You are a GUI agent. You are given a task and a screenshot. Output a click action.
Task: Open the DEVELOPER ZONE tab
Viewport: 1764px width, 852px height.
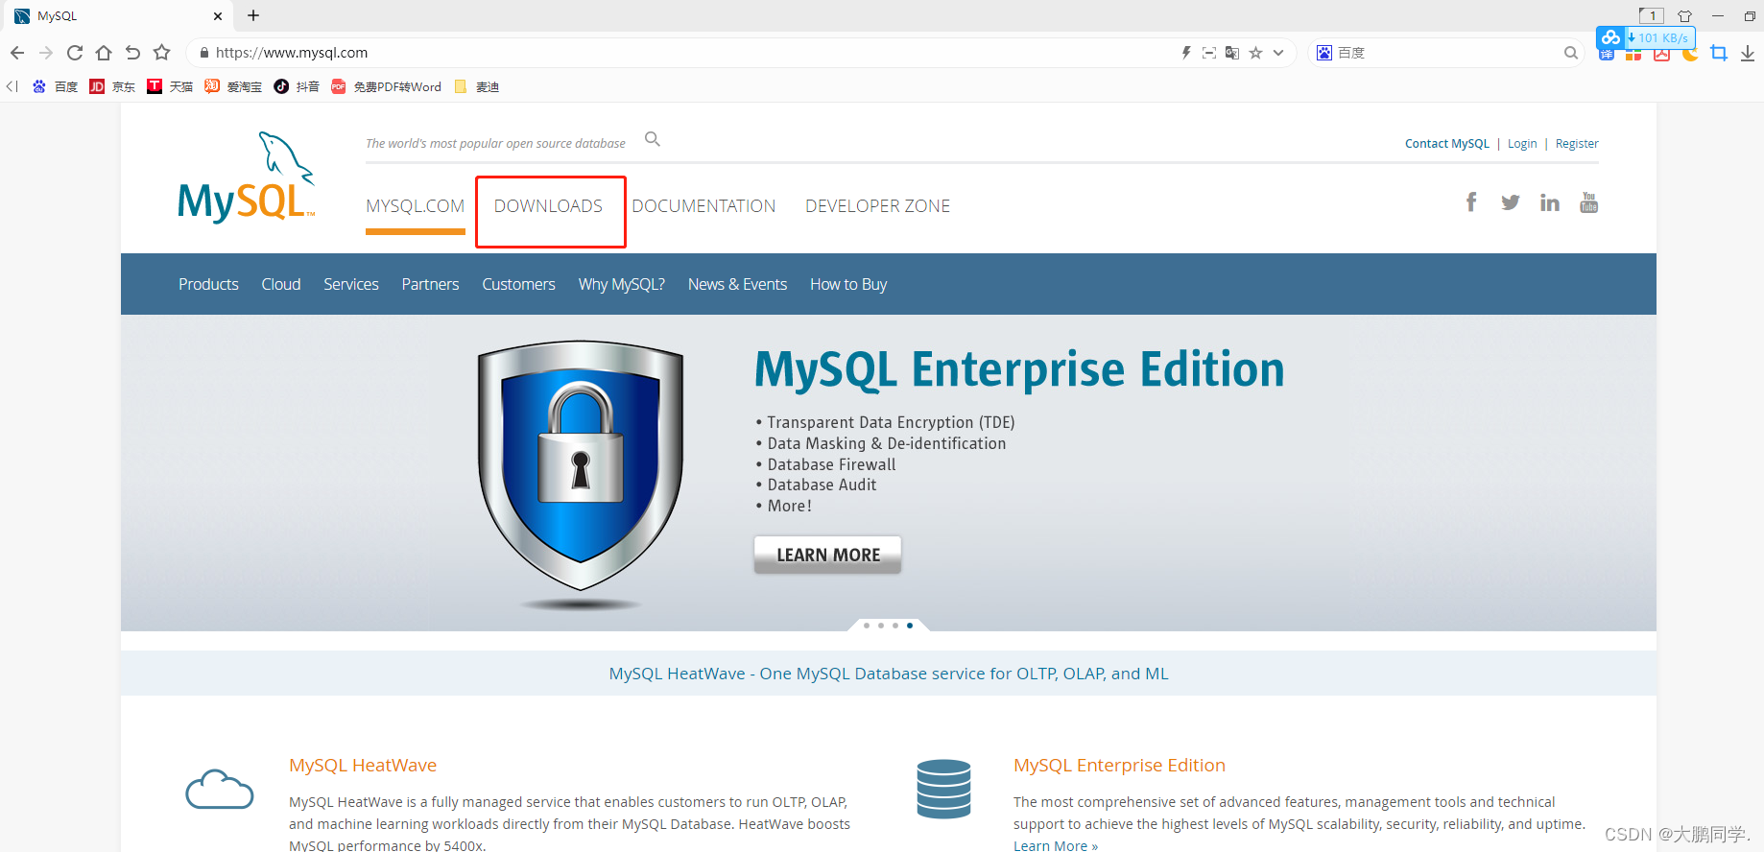pos(878,206)
